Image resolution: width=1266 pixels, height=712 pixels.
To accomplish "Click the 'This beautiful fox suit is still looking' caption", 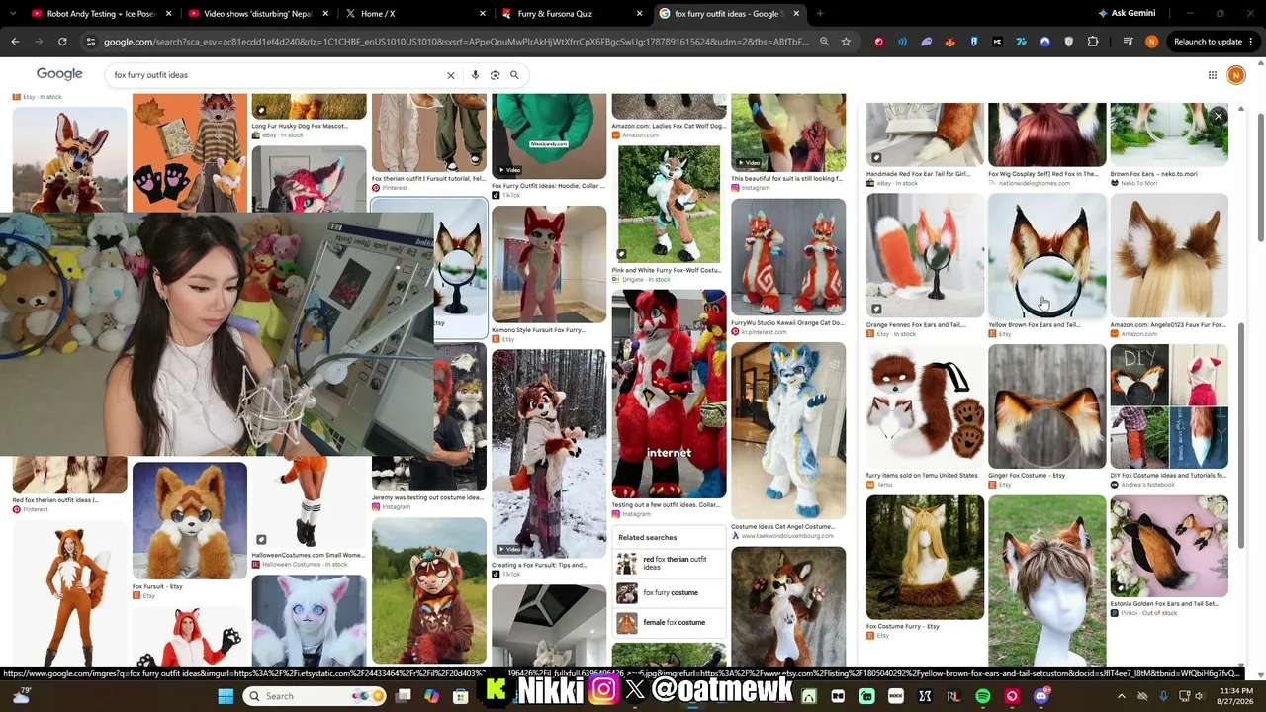I will click(x=788, y=179).
